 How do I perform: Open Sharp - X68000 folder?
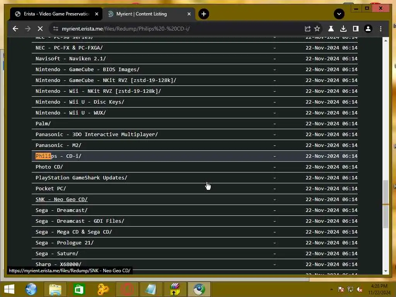click(58, 265)
